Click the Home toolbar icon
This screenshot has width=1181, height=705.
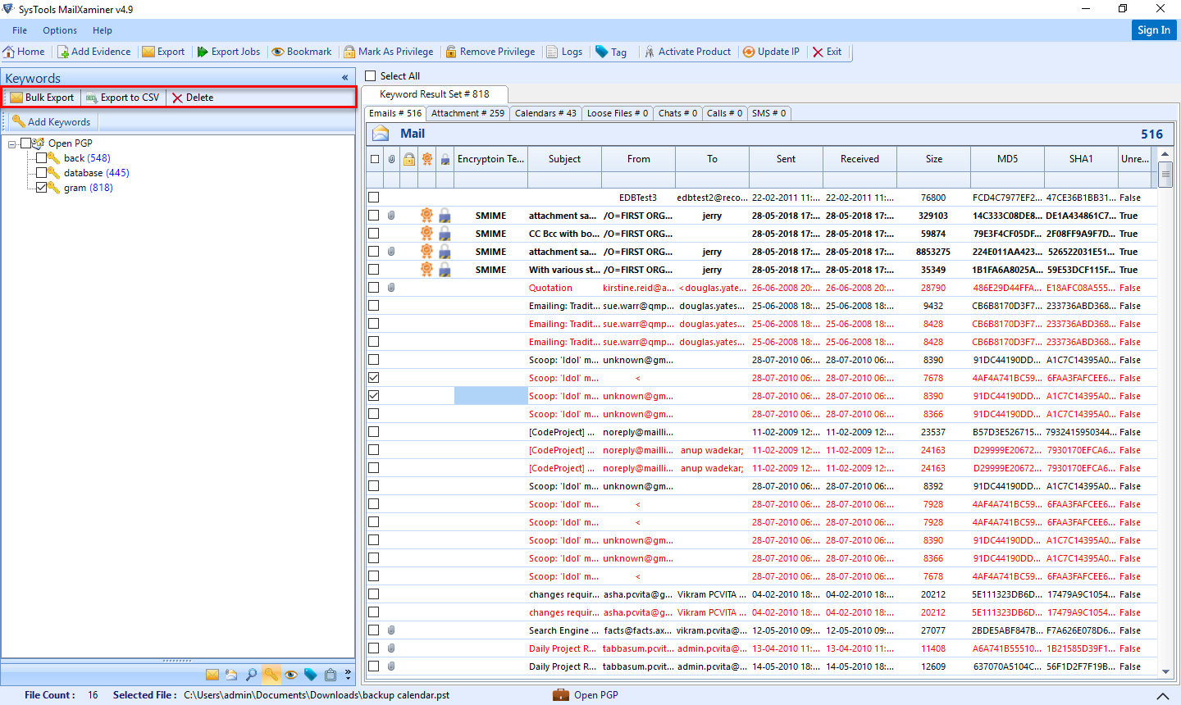9,52
